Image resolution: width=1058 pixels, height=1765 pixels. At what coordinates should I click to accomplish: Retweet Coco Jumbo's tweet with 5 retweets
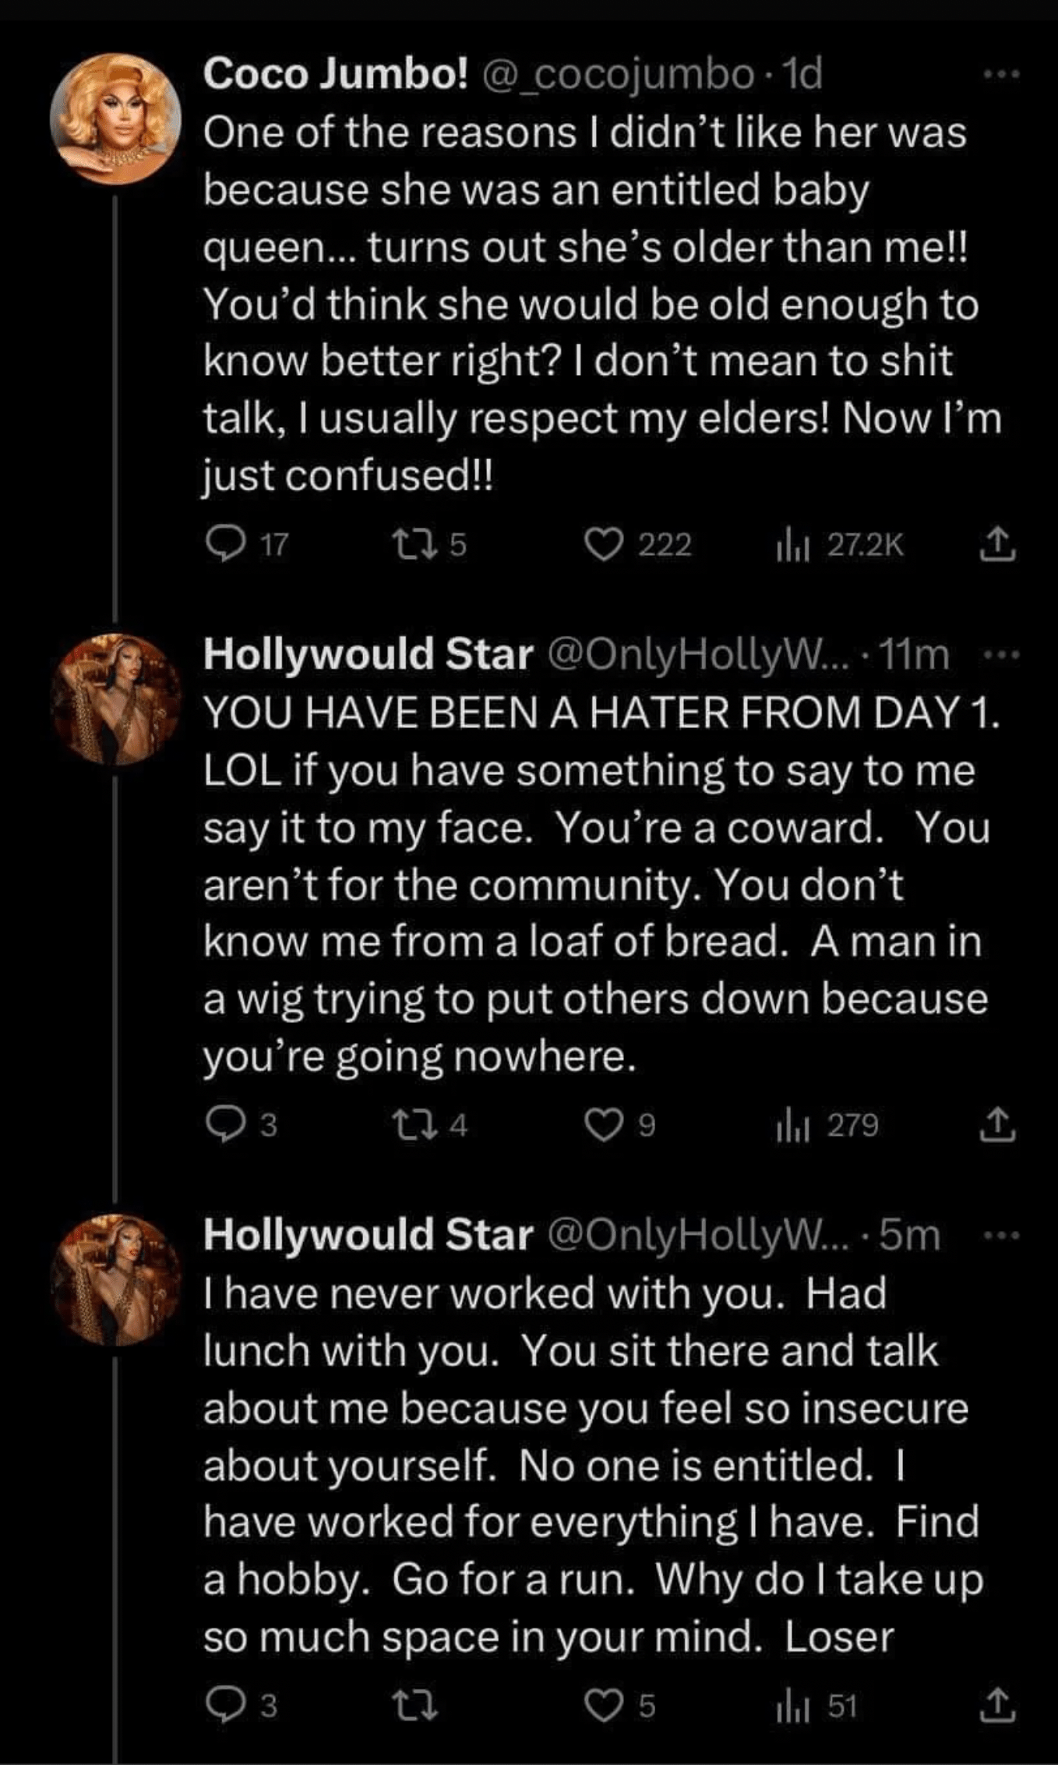tap(411, 544)
